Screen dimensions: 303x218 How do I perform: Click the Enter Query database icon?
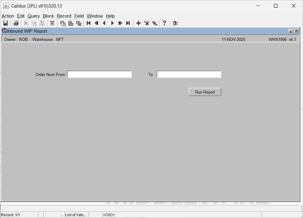pos(63,23)
